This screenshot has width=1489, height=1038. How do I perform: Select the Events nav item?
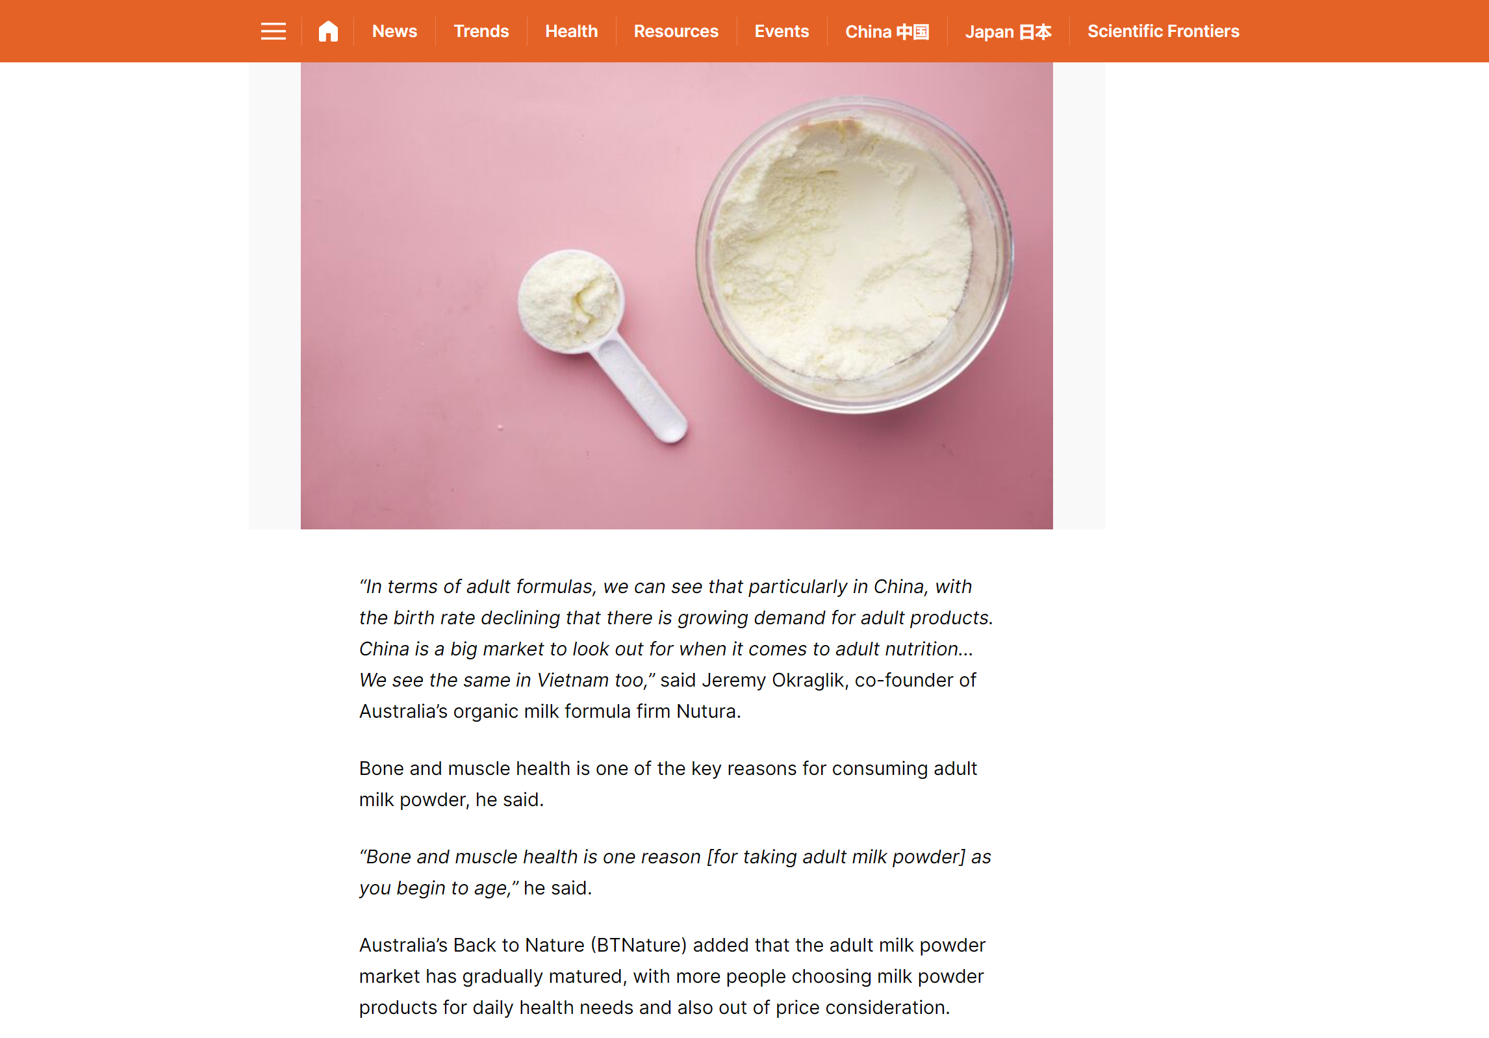pyautogui.click(x=782, y=31)
